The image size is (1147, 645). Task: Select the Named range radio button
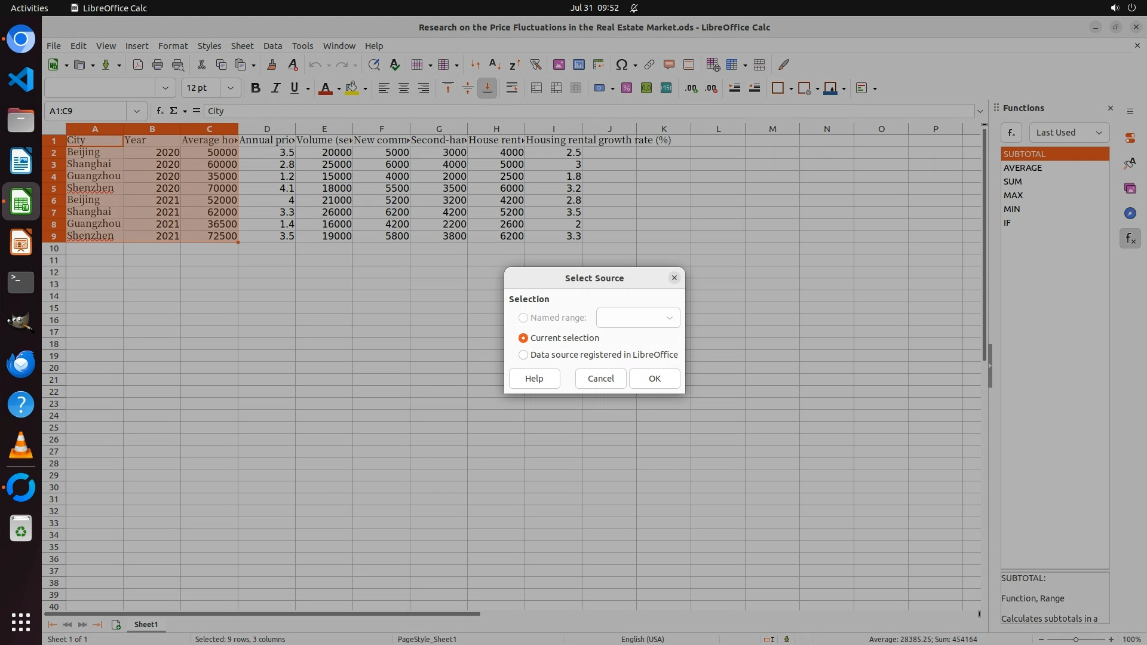pos(523,318)
